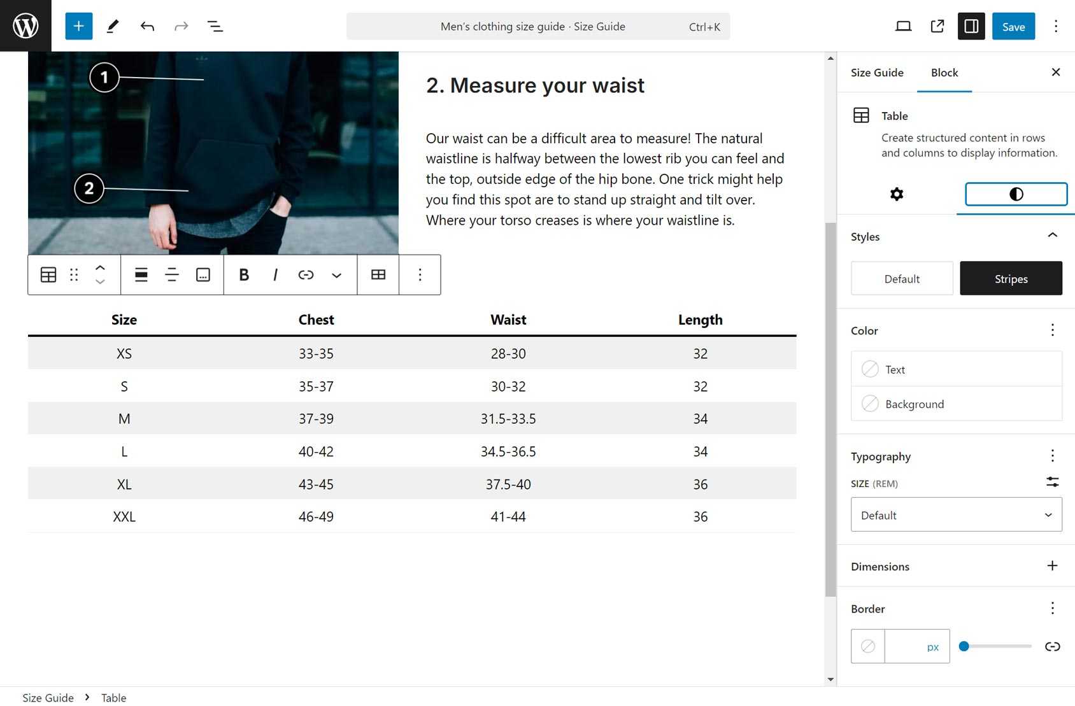
Task: Grab the block drag handle
Action: 74,275
